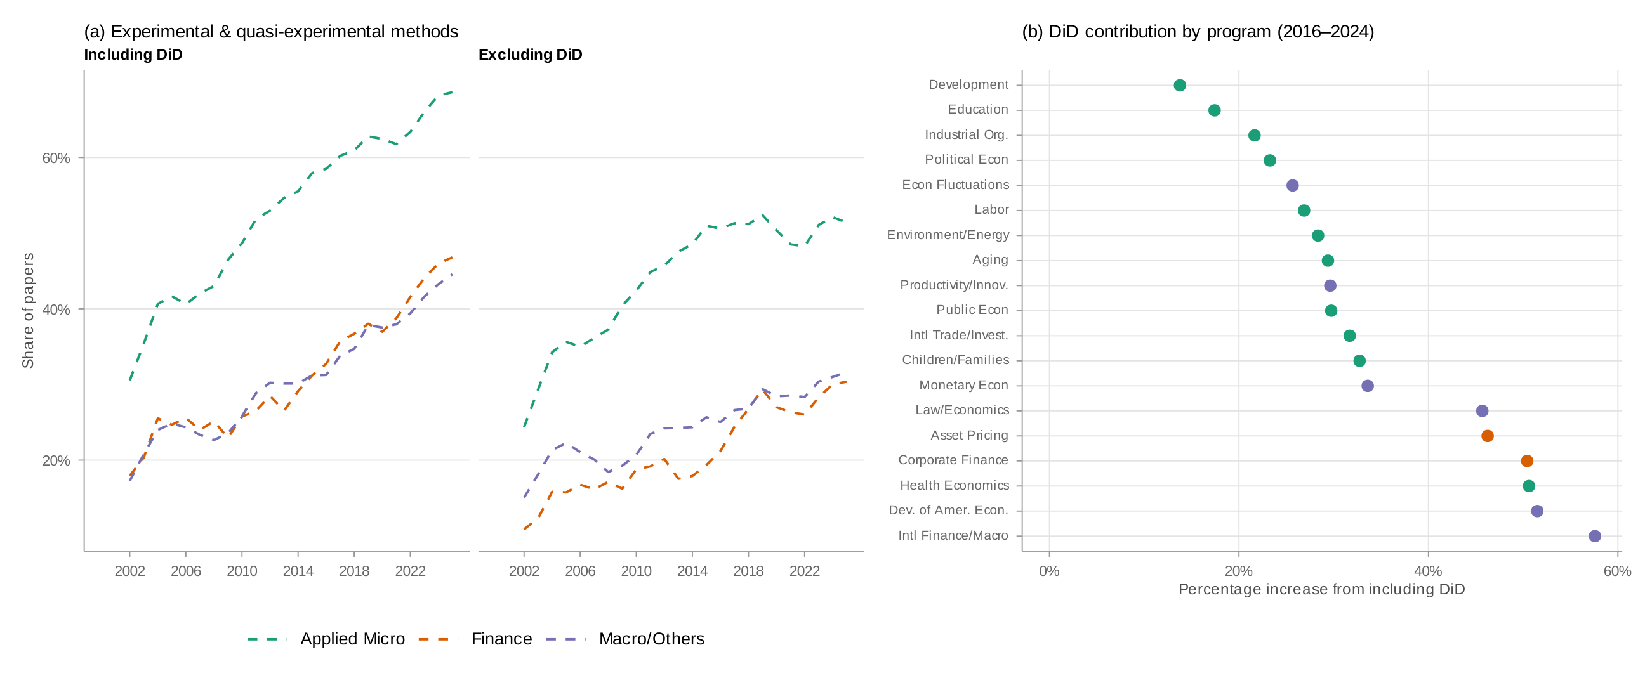Viewport: 1645px width, 685px height.
Task: Click the Health Economics green dot
Action: click(x=1529, y=486)
